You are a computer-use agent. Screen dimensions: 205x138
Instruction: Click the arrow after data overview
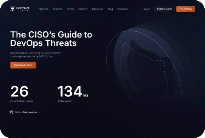click(x=39, y=112)
